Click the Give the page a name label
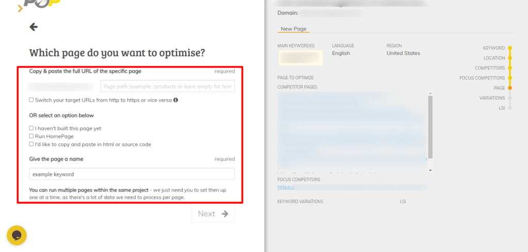The height and width of the screenshot is (252, 528). tap(56, 159)
